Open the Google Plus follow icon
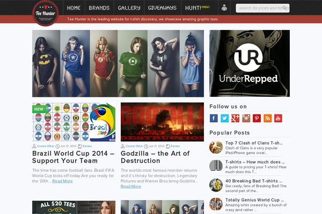Viewport: 322px width, 214px height. pos(236,118)
